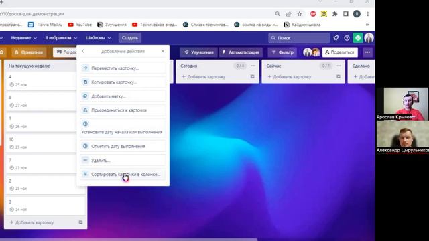429x241 pixels.
Task: Open the board menu three-dots button
Action: pyautogui.click(x=367, y=52)
